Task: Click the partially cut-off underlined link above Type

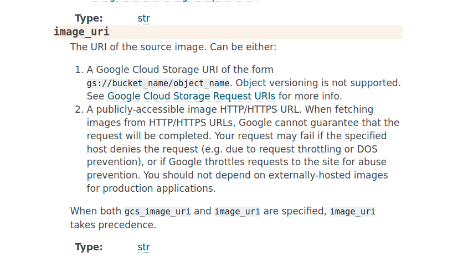Action: 174,1
